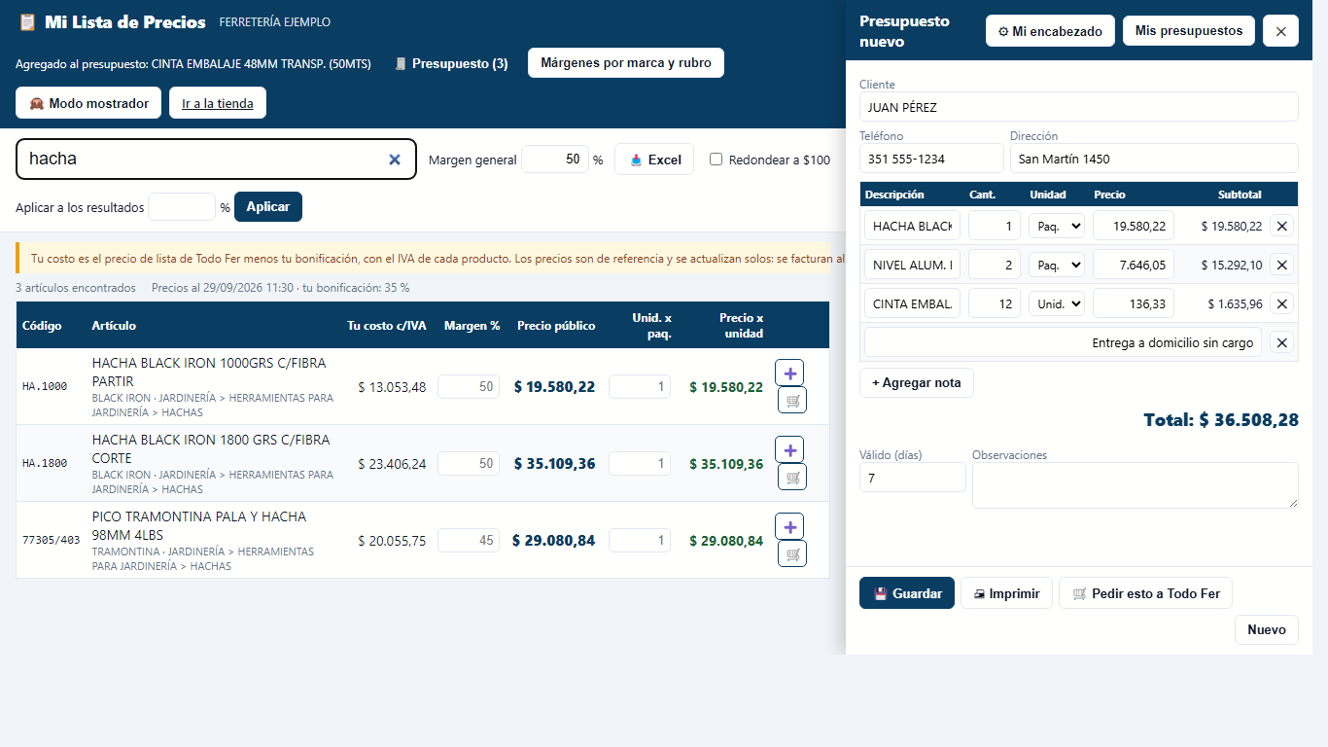Screen dimensions: 1328x747
Task: Export the list with the Excel button
Action: (654, 160)
